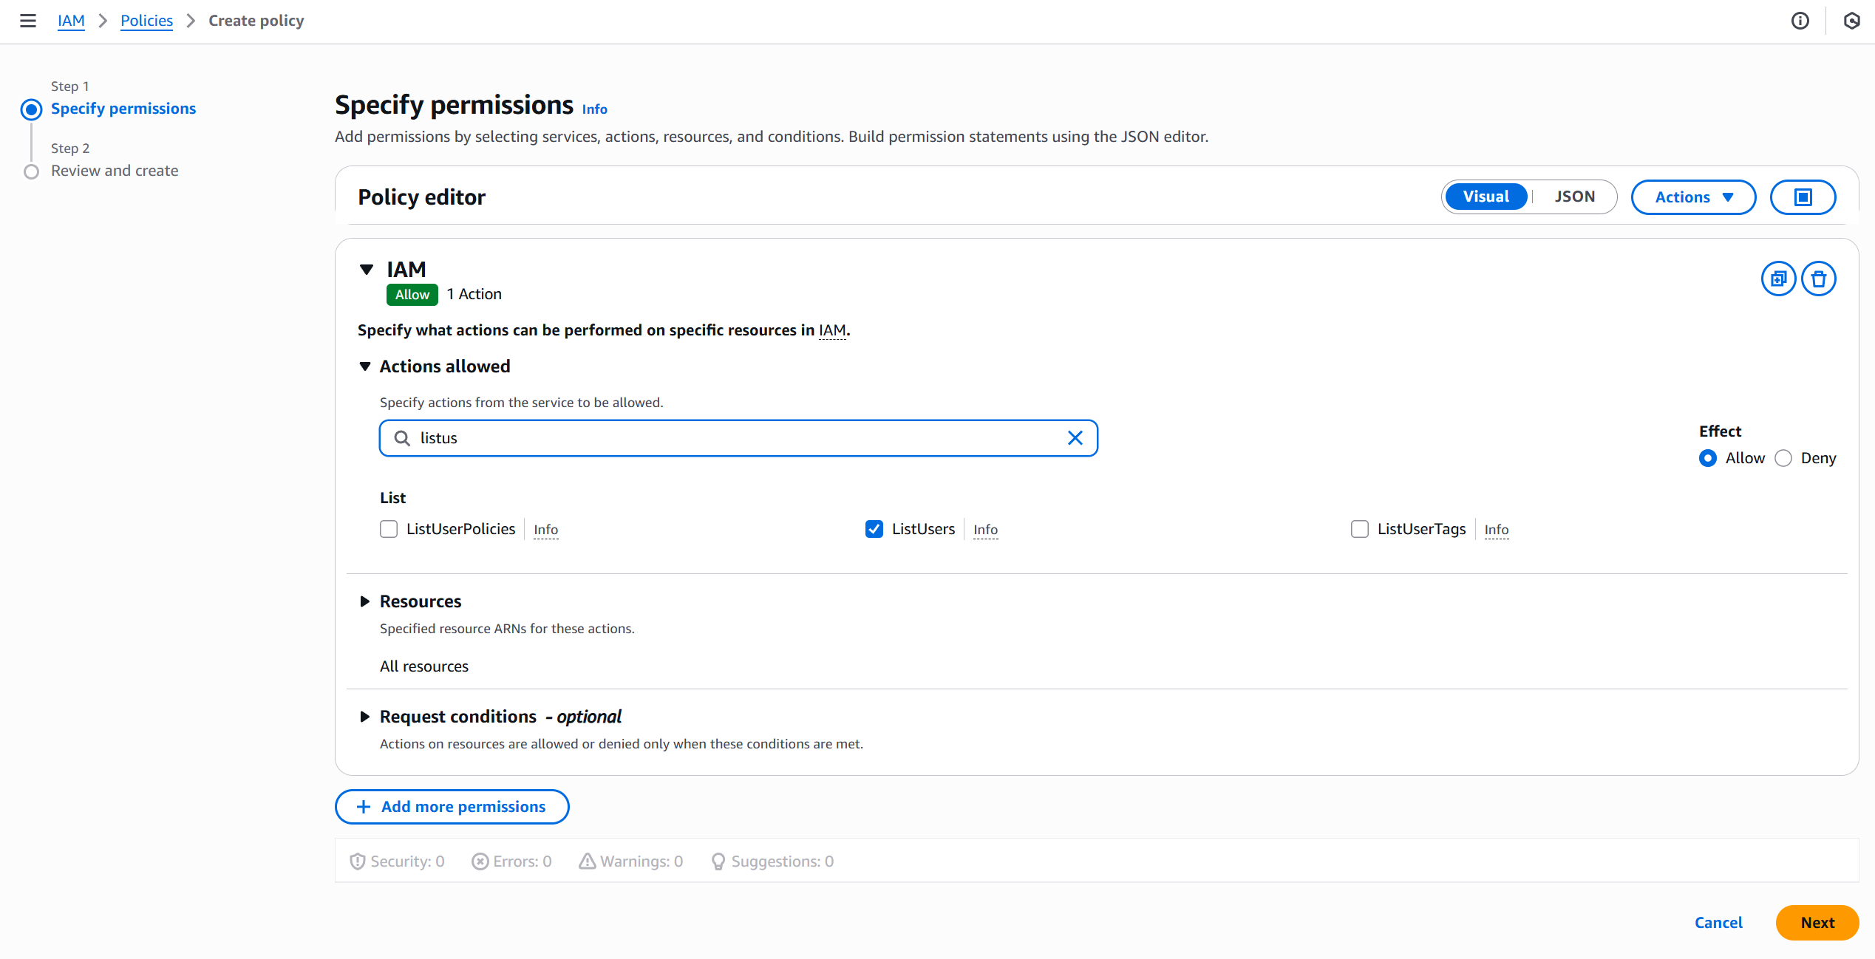Open the hamburger navigation menu

[x=28, y=21]
